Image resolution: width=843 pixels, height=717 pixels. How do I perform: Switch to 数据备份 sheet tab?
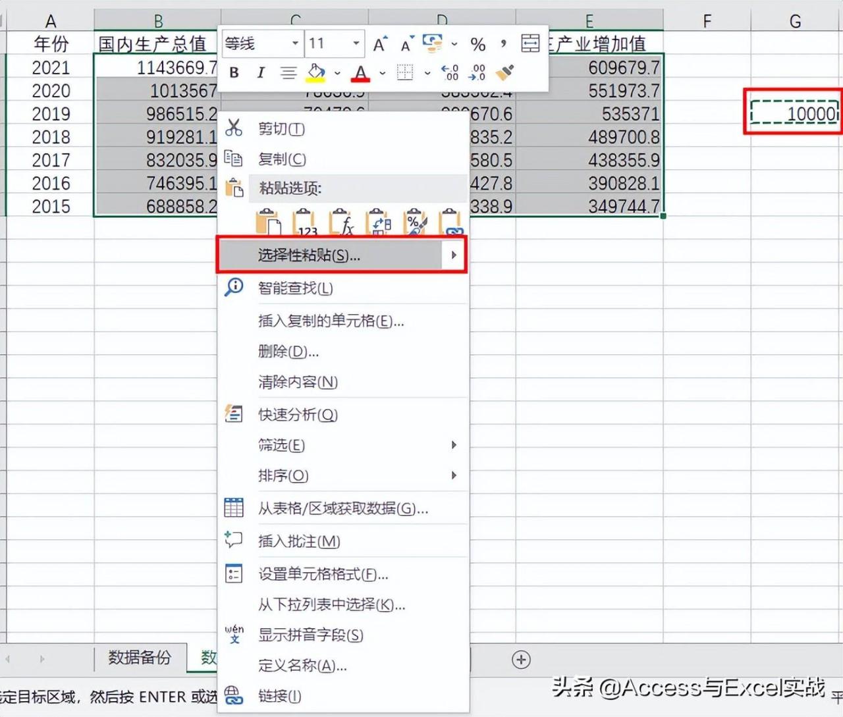[x=140, y=658]
